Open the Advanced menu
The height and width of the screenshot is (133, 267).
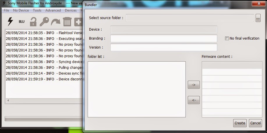[x=53, y=10]
